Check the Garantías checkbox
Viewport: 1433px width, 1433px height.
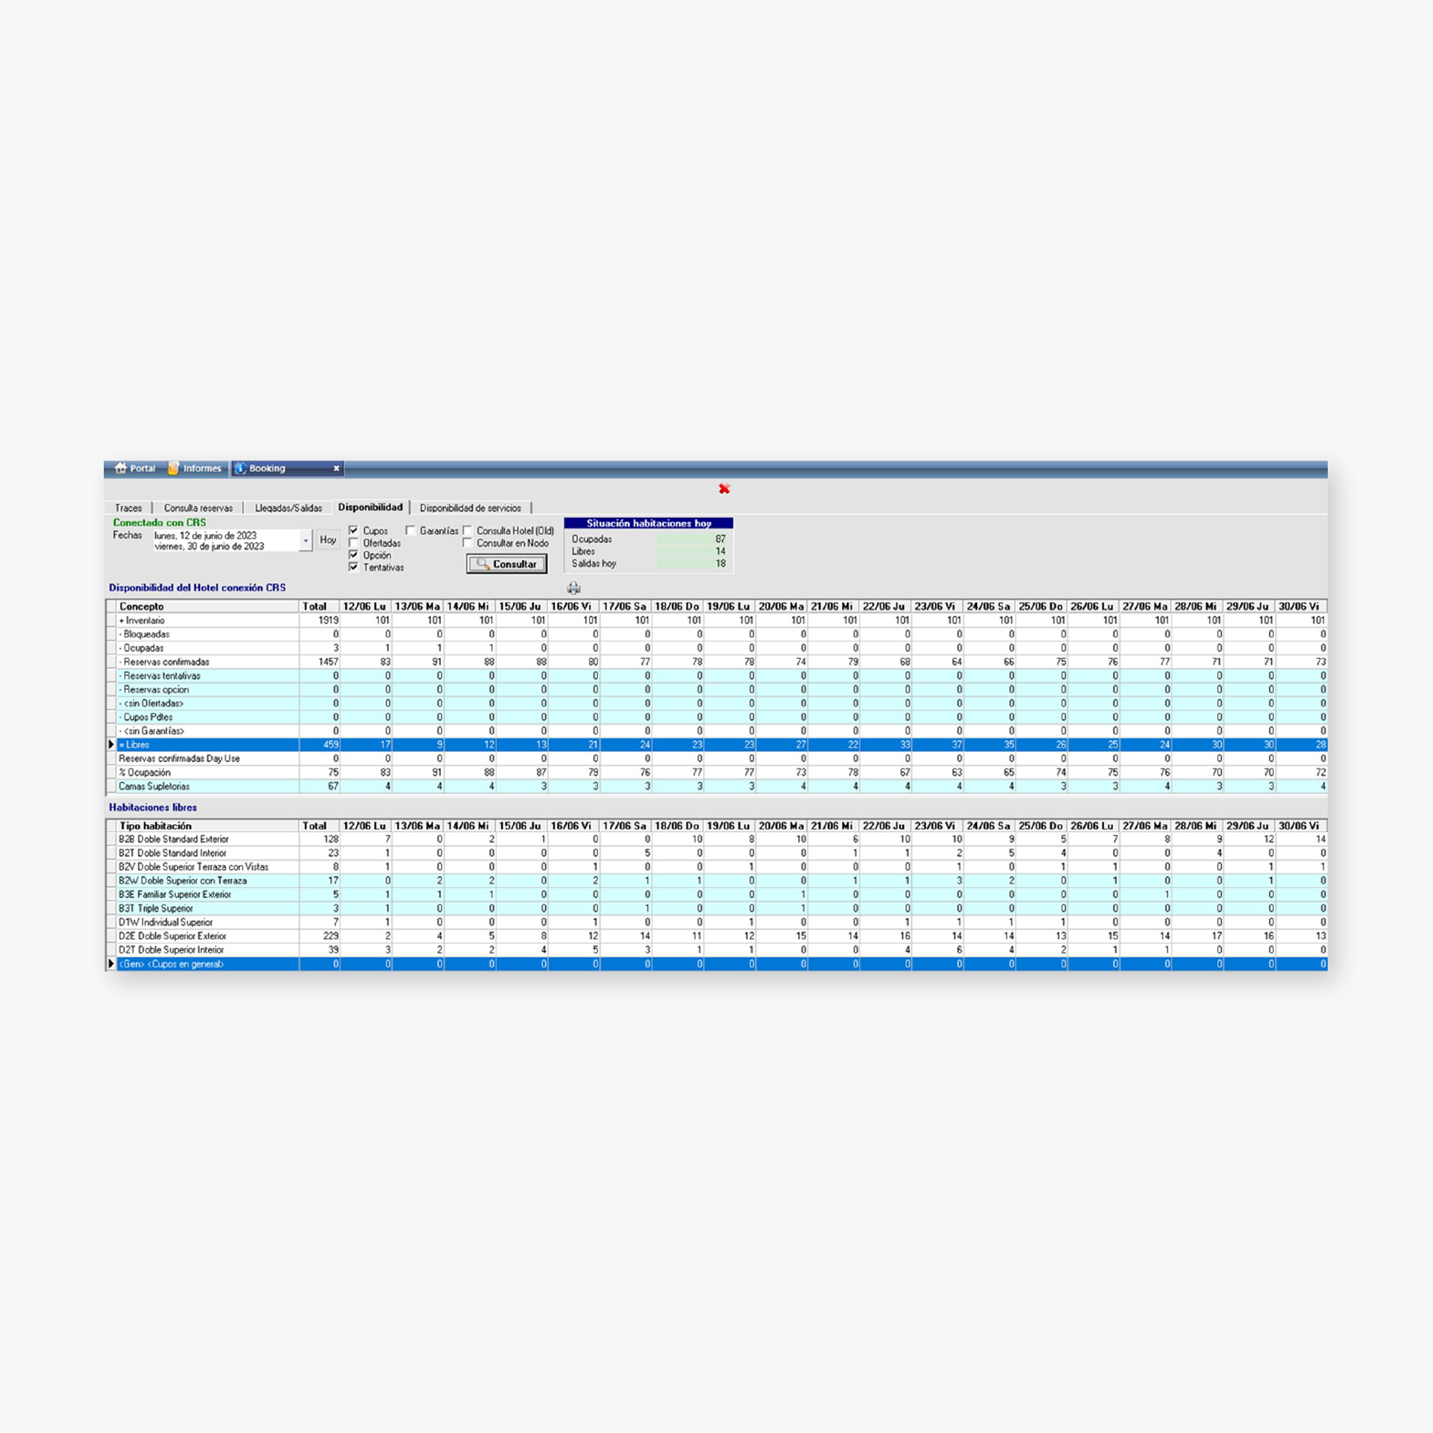click(x=411, y=530)
